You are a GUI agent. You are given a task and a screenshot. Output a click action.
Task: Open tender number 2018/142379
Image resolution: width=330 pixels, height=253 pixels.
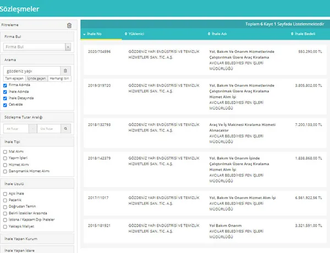(99, 158)
